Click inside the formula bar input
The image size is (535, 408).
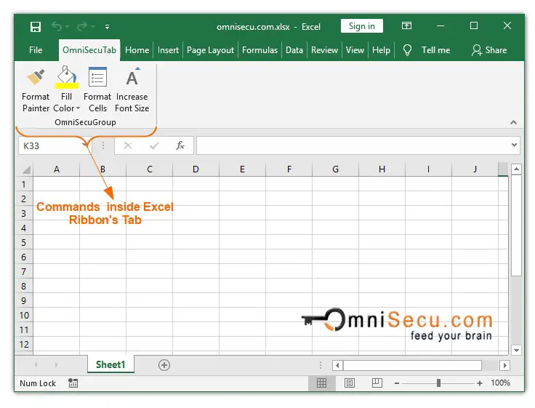click(353, 145)
